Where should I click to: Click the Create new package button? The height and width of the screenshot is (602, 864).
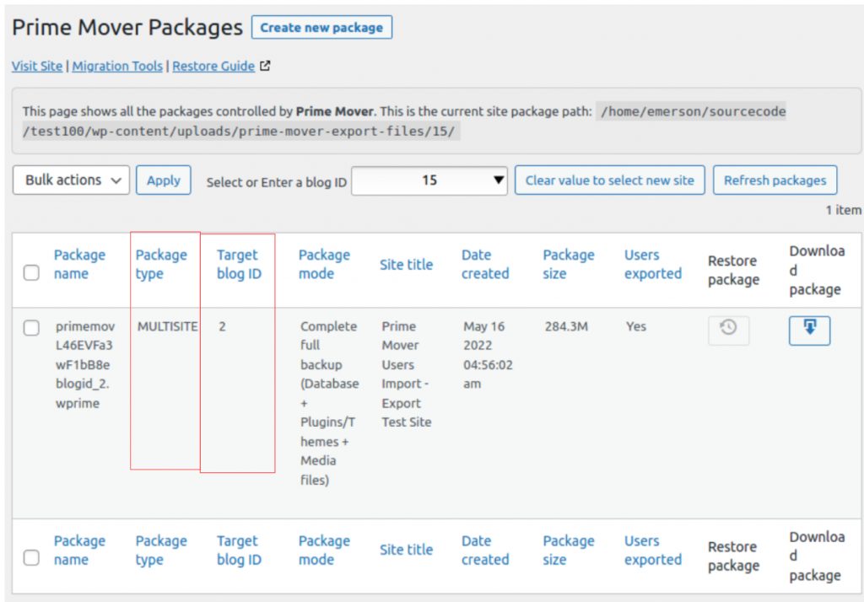321,28
